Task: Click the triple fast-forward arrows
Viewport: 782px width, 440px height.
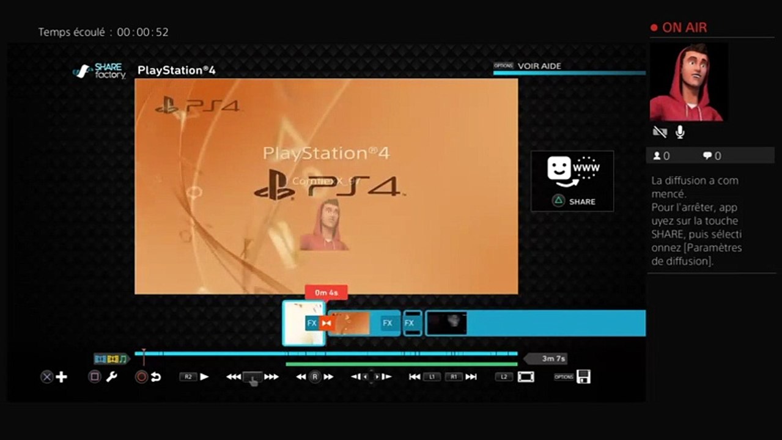Action: pyautogui.click(x=271, y=377)
